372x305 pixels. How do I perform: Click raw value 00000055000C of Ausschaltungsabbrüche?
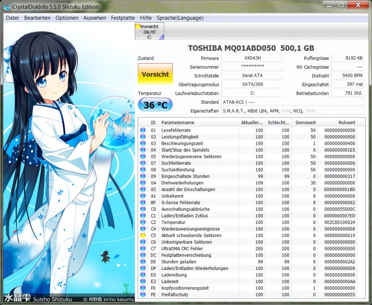(x=340, y=209)
